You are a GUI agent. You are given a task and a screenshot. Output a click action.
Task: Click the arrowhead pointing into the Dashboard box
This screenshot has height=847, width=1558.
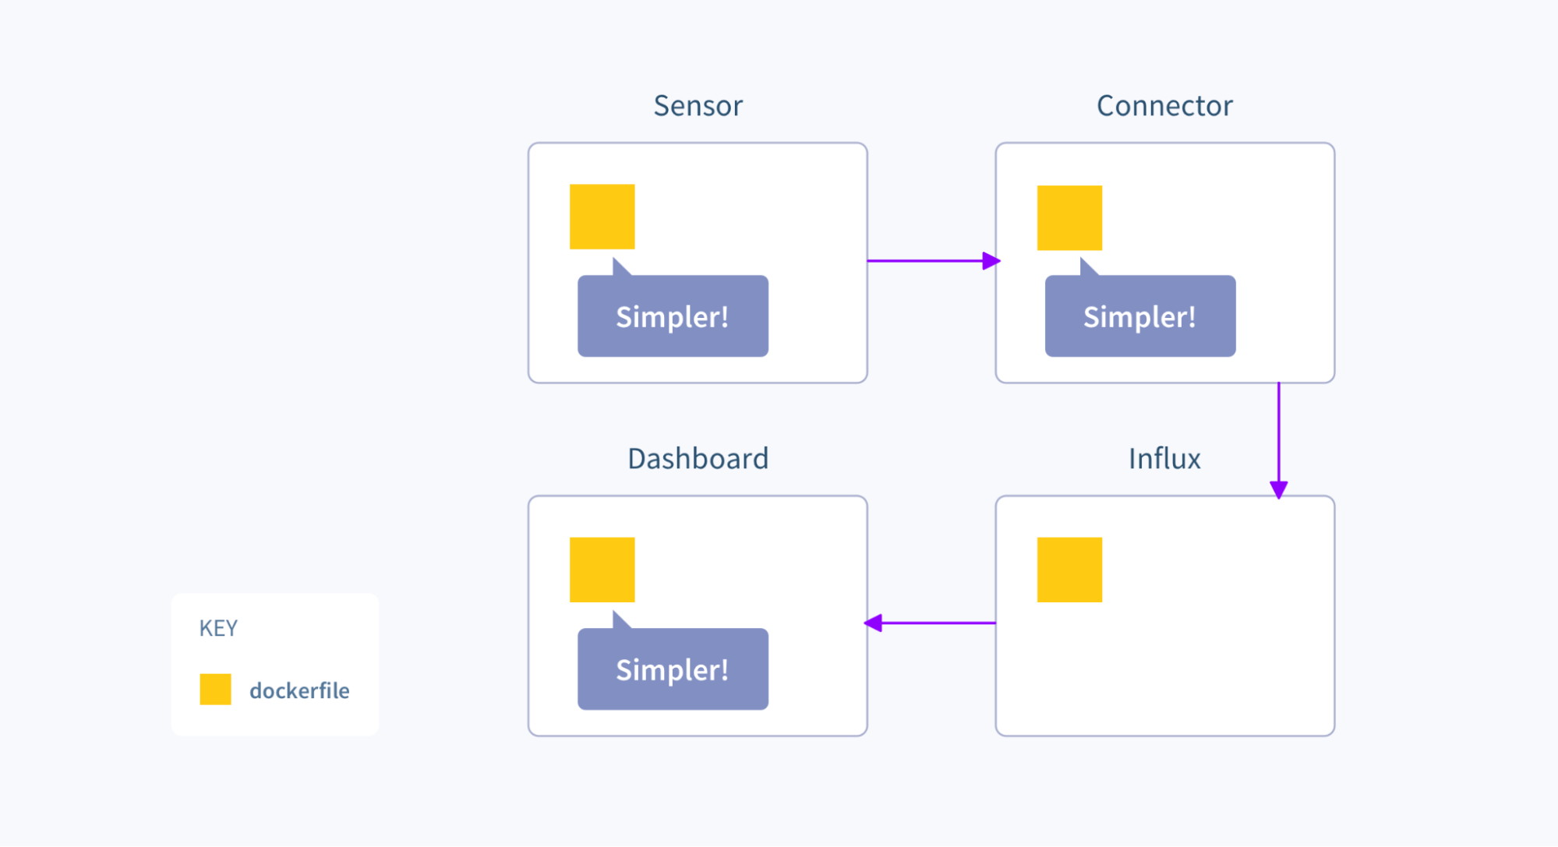(874, 623)
